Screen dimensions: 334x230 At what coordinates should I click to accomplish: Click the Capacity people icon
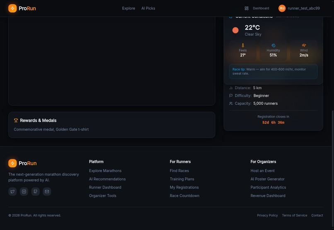pyautogui.click(x=231, y=104)
